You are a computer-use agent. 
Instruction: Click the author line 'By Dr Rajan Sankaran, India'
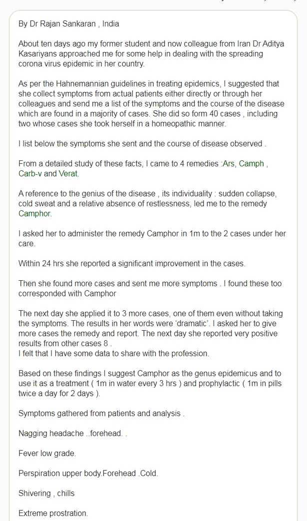point(69,24)
